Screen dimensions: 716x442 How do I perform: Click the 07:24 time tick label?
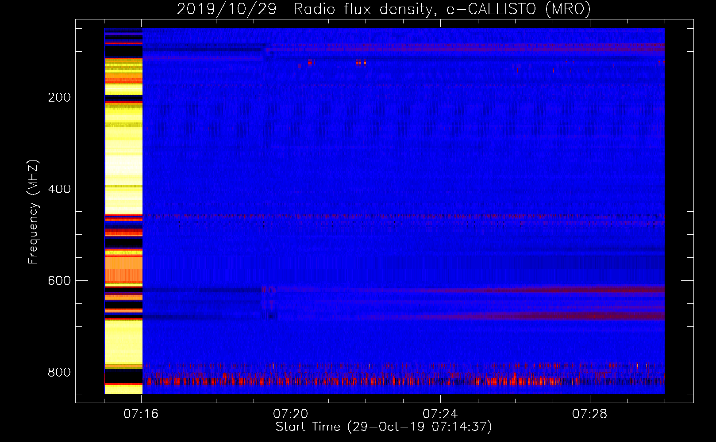440,414
